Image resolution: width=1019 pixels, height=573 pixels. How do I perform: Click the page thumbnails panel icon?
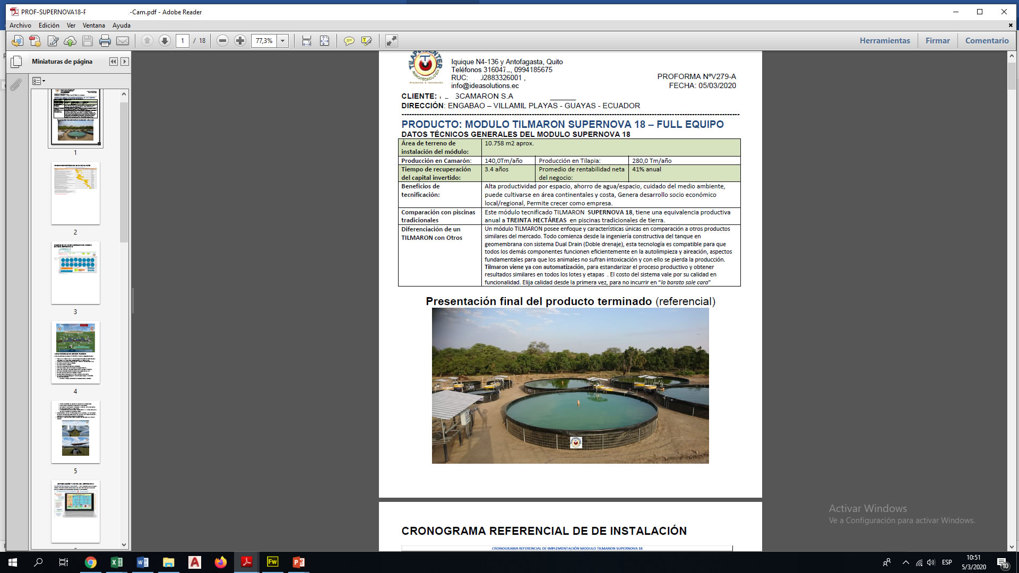pyautogui.click(x=16, y=62)
